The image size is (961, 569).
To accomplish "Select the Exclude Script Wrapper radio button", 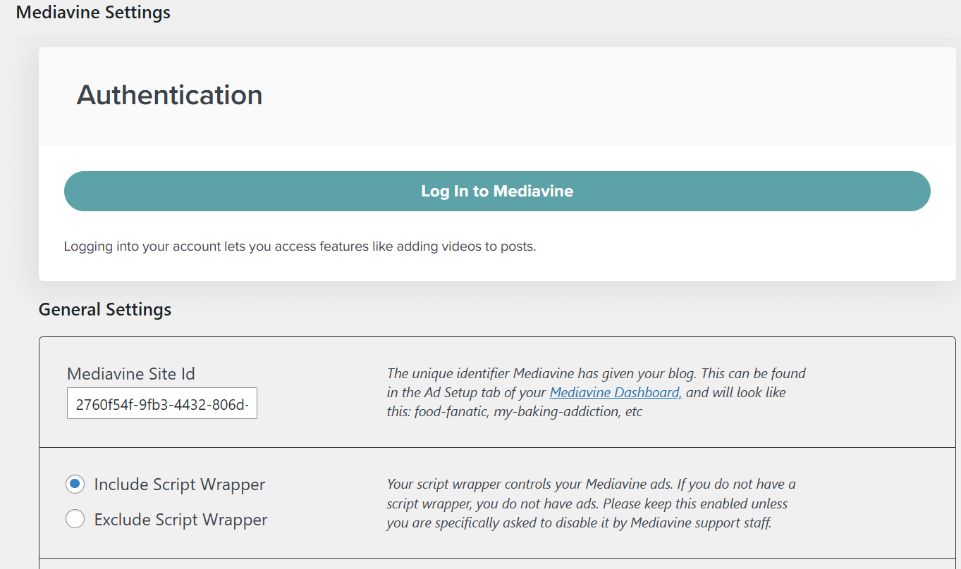I will [x=75, y=520].
